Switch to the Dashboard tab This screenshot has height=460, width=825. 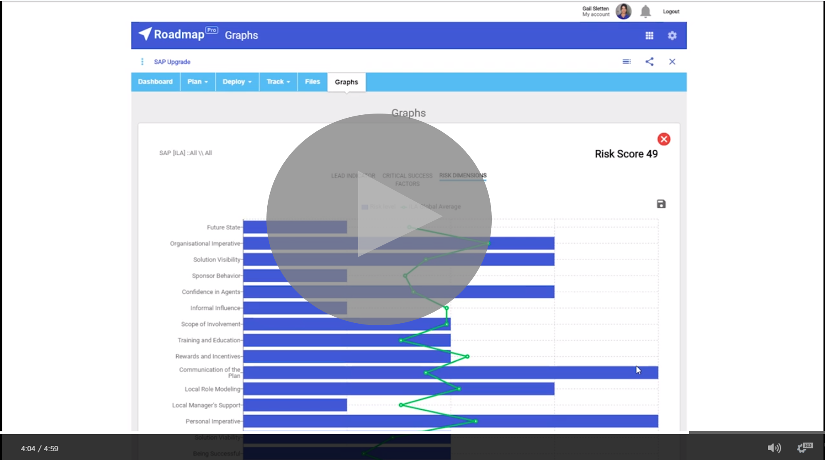(x=155, y=82)
